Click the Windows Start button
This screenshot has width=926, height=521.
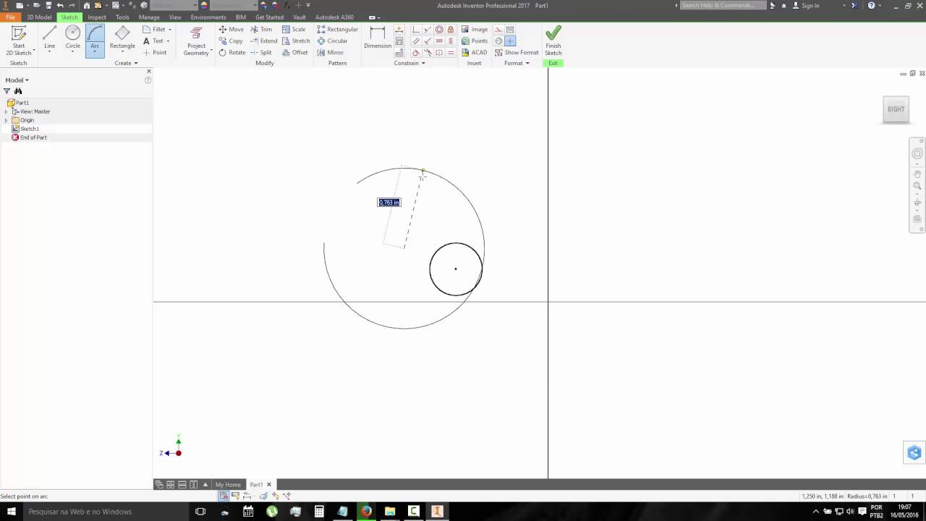click(11, 511)
